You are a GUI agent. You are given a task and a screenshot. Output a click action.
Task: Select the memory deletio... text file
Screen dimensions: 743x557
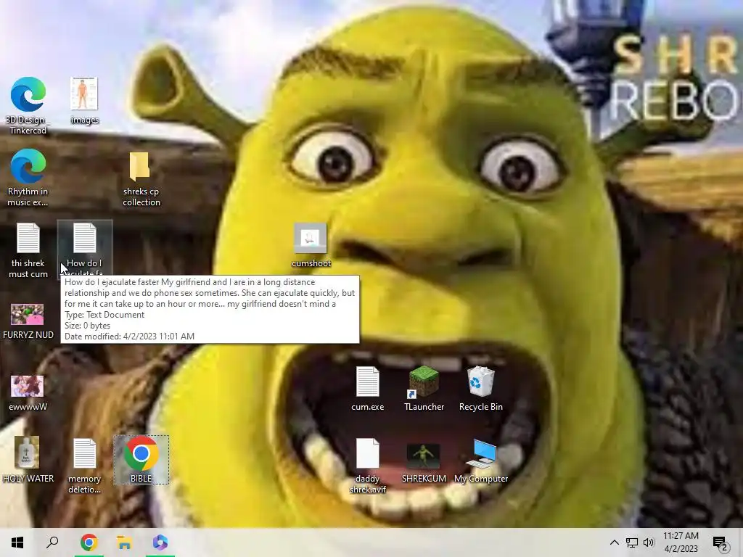[84, 466]
